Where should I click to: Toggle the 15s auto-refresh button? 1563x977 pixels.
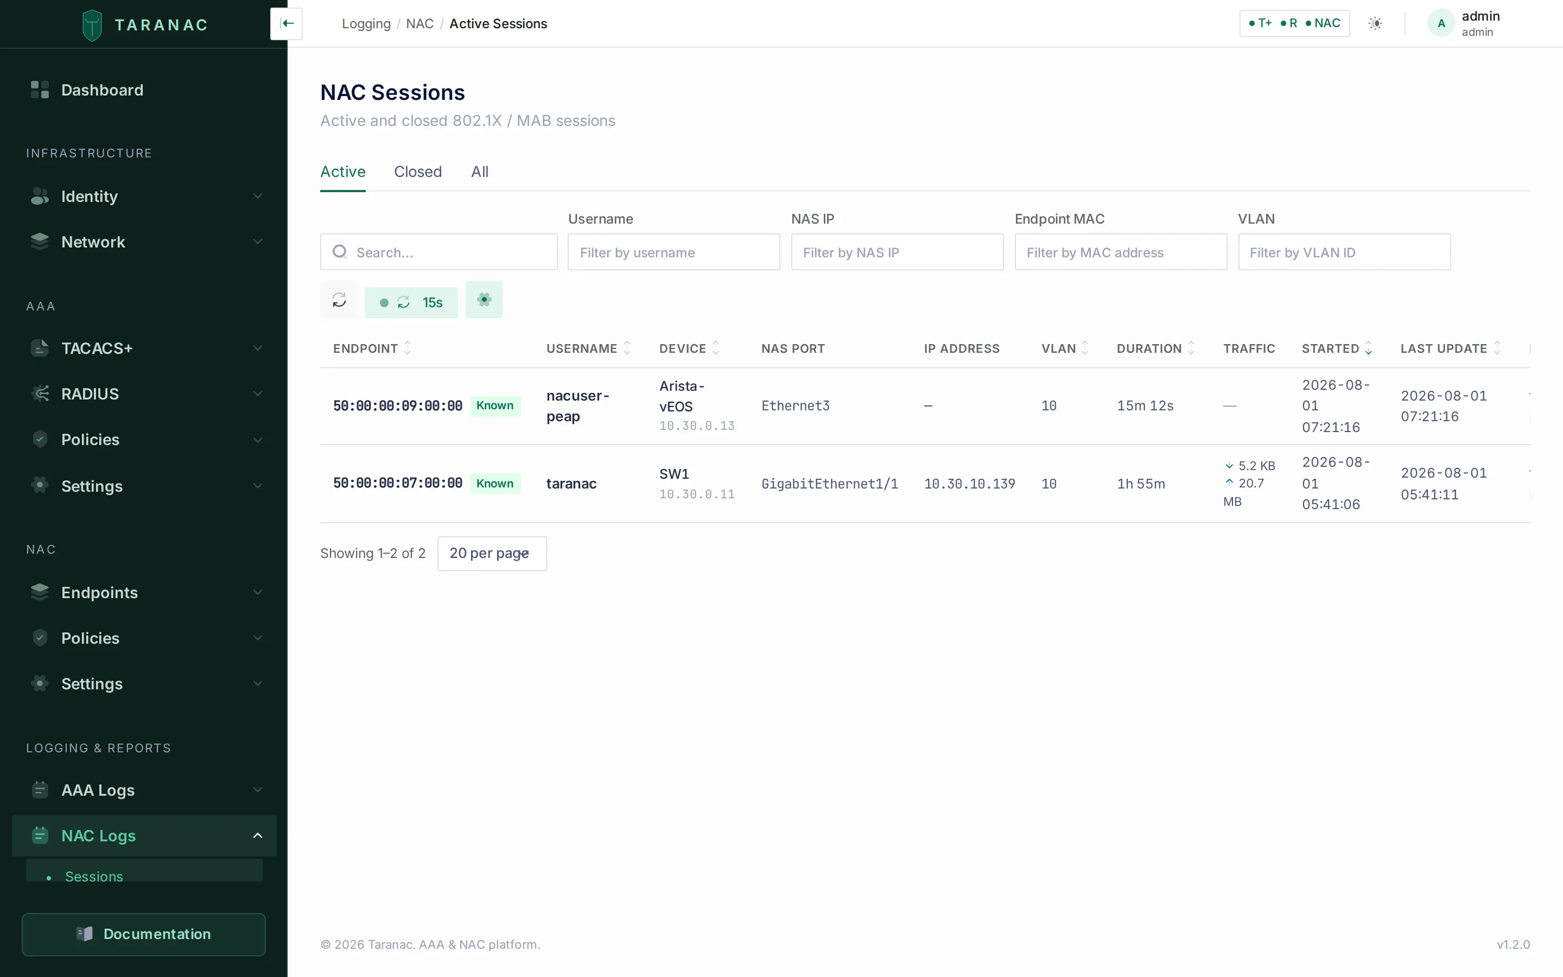point(411,302)
